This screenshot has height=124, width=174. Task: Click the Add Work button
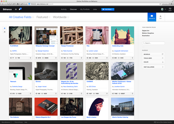pos(108,9)
